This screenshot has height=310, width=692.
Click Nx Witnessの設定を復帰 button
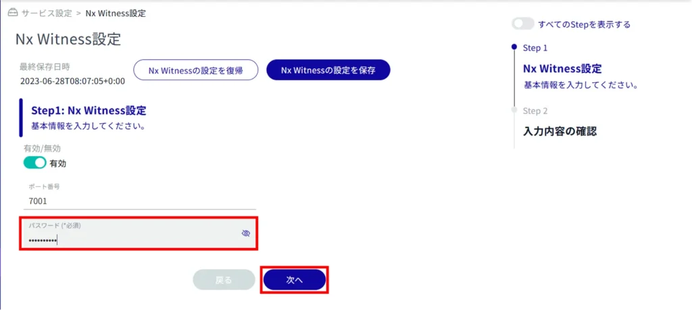[195, 70]
